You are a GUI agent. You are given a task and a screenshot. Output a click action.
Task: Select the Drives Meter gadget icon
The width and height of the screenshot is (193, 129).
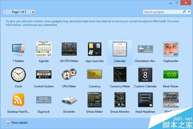coord(95,100)
